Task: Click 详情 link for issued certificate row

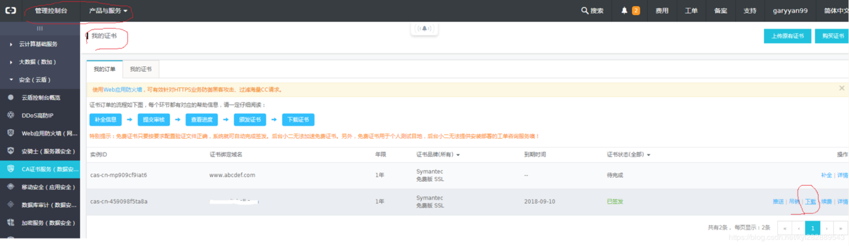Action: (842, 202)
